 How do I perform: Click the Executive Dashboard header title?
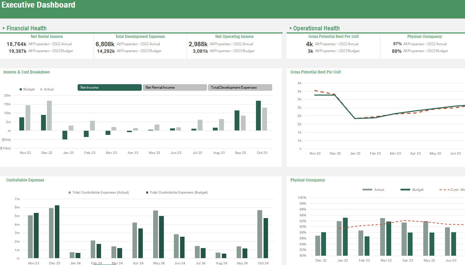click(39, 5)
